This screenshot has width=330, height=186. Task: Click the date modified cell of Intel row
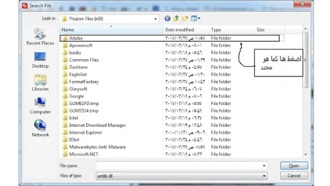pos(183,118)
